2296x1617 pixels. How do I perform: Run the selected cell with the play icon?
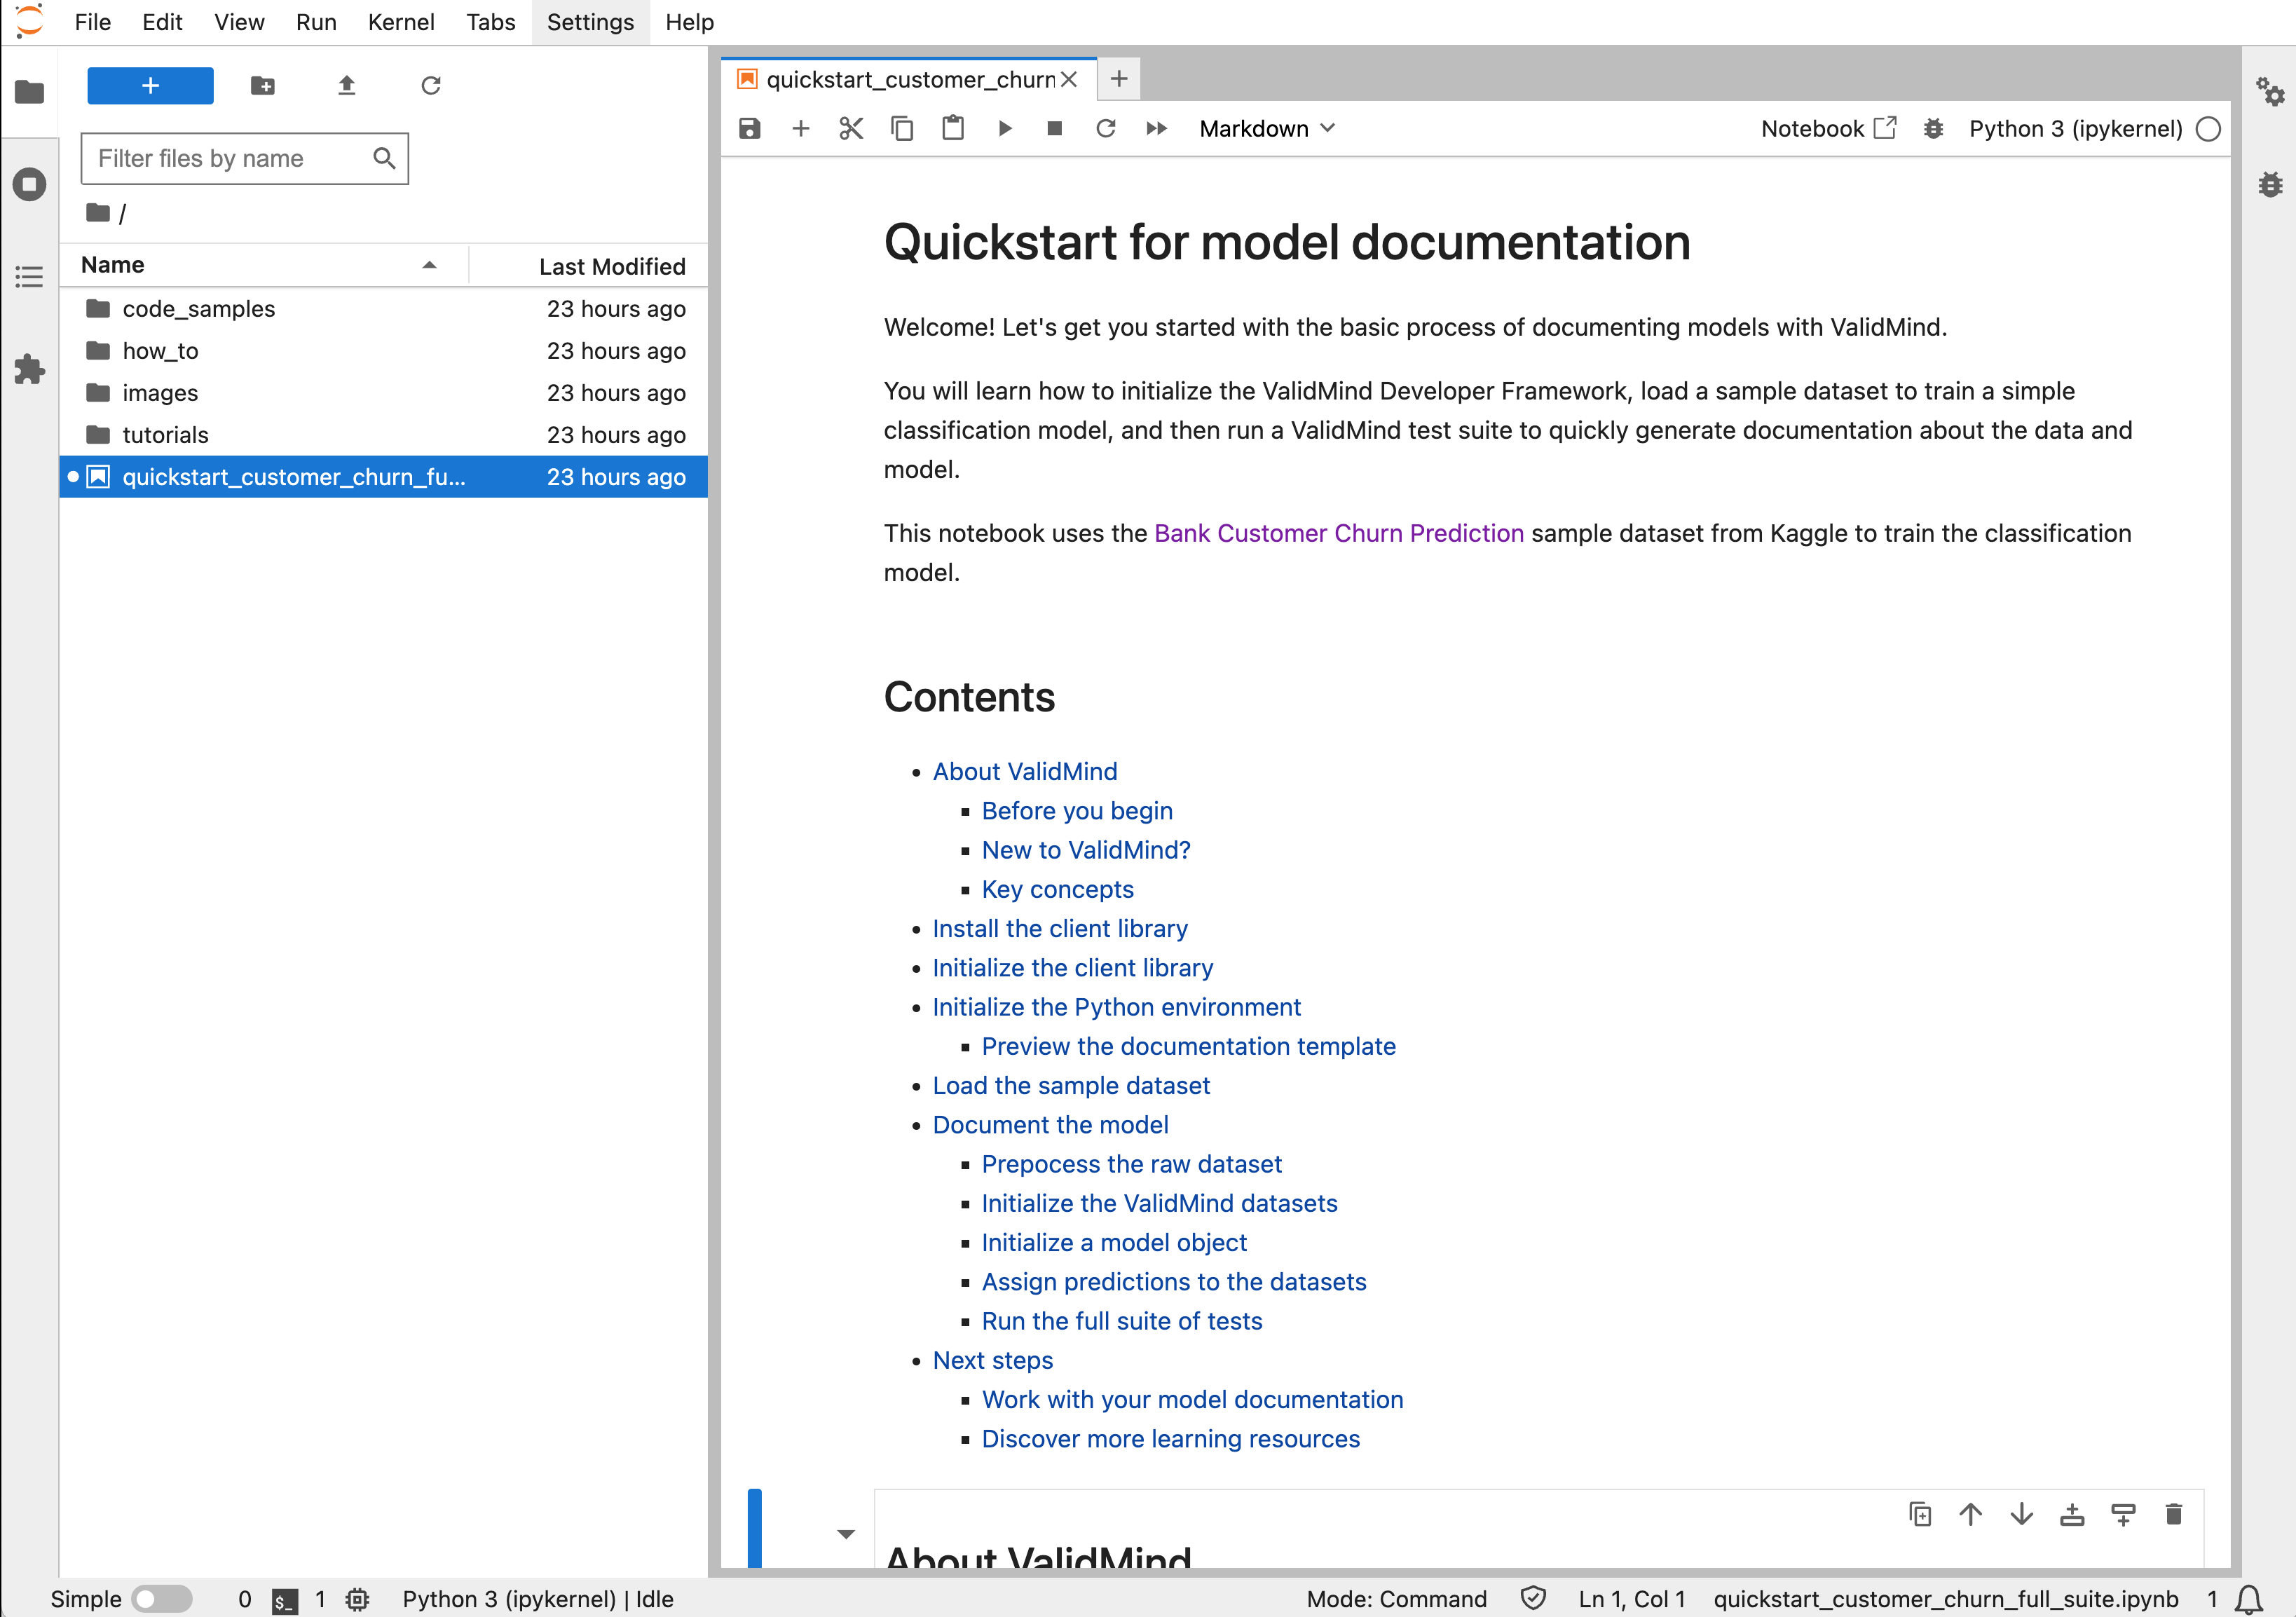click(x=1004, y=128)
